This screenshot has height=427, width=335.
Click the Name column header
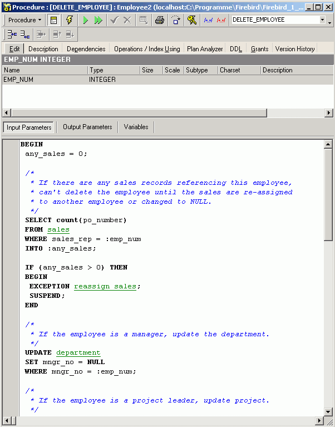tap(45, 70)
